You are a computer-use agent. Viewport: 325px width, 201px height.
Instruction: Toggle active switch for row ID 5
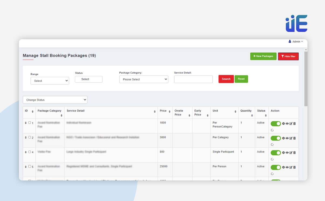[x=276, y=167]
